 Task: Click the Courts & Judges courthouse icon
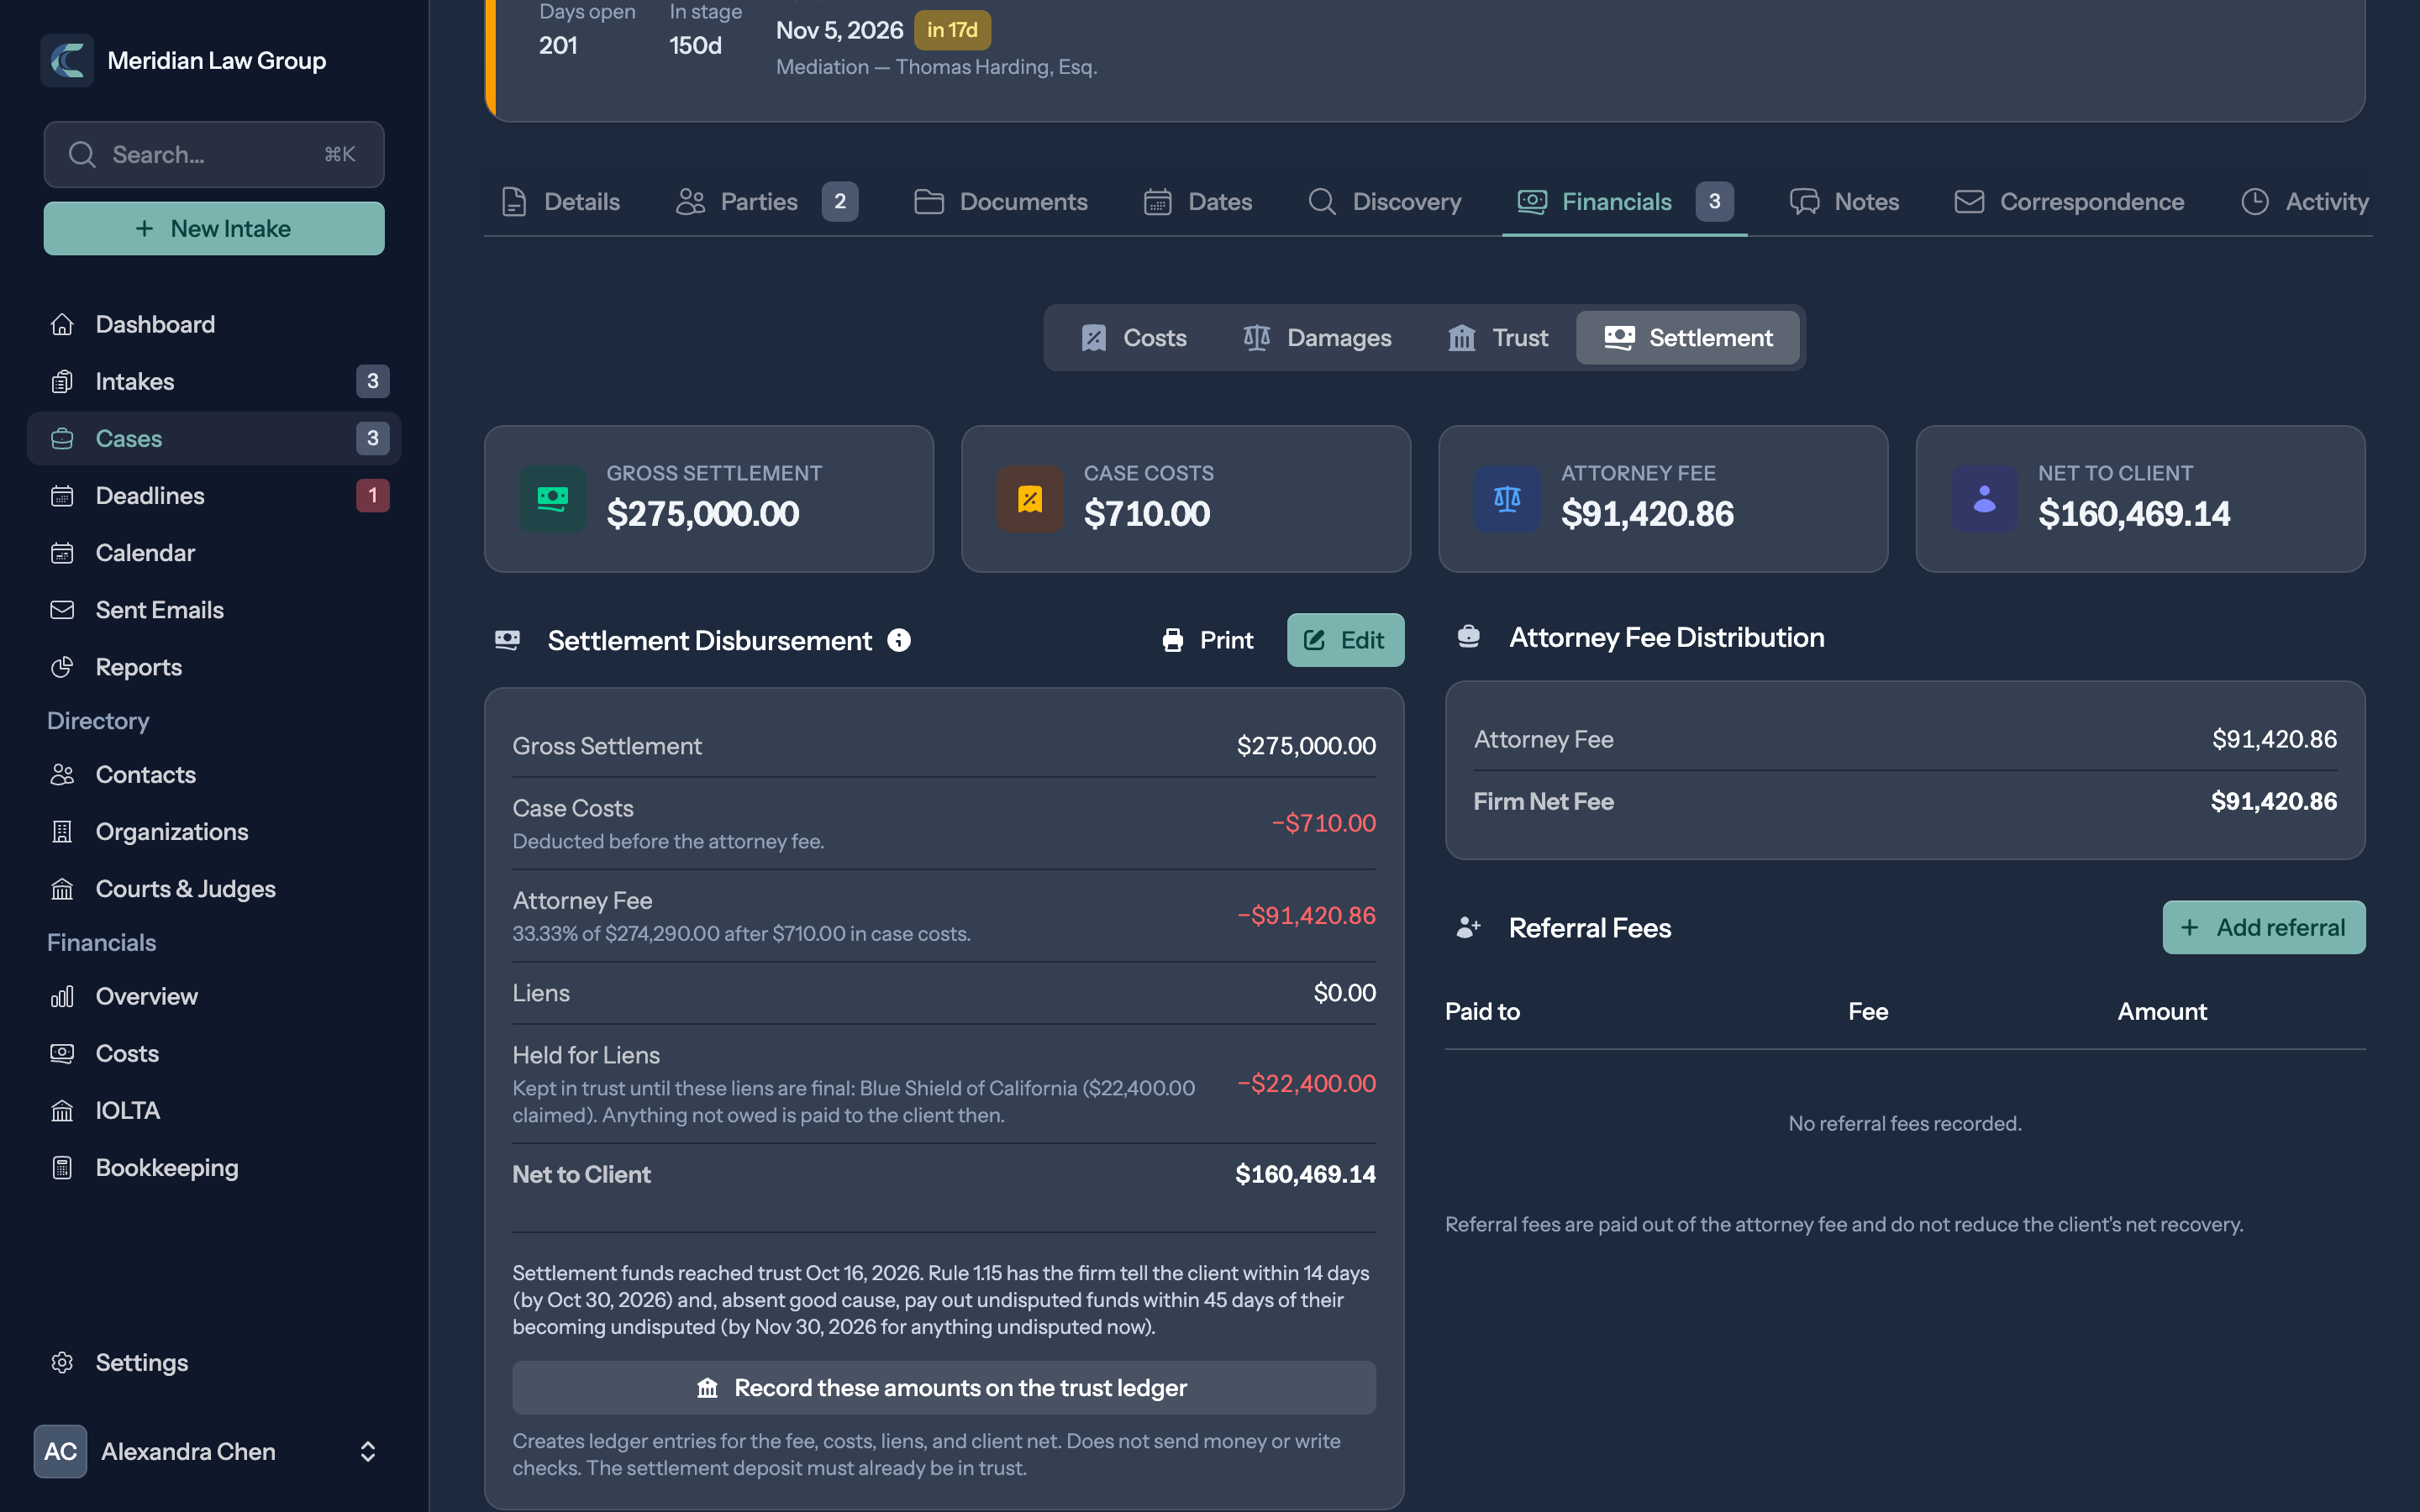pyautogui.click(x=62, y=888)
